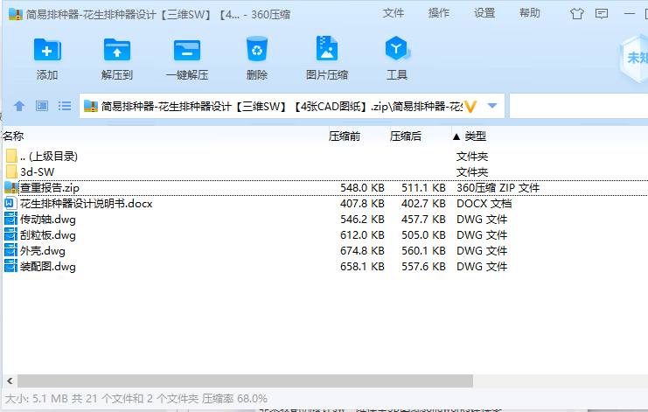Image resolution: width=648 pixels, height=412 pixels.
Task: Click the 未知 security shield badge
Action: click(634, 58)
